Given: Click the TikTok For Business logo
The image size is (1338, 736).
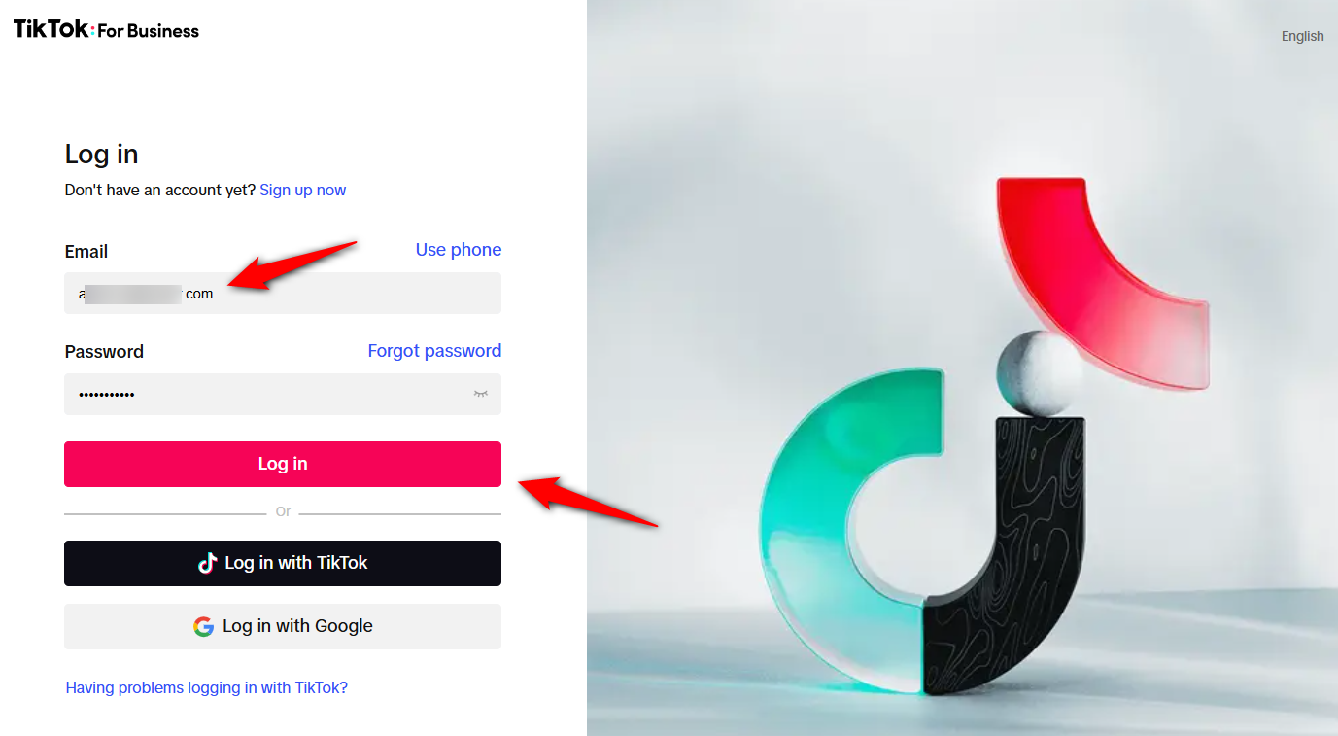Looking at the screenshot, I should coord(106,30).
